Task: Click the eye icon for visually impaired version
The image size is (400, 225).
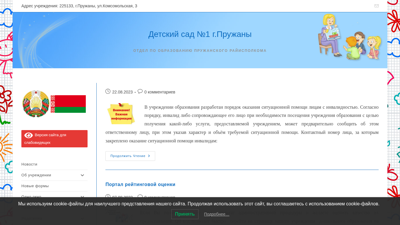Action: (28, 135)
